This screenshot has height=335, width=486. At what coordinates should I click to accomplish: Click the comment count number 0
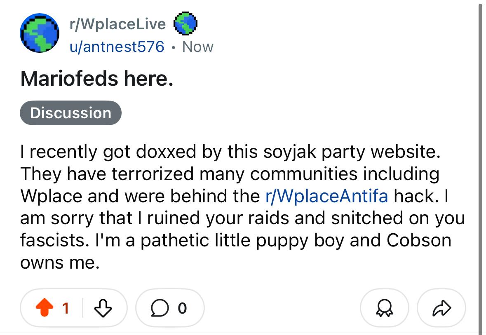point(182,308)
